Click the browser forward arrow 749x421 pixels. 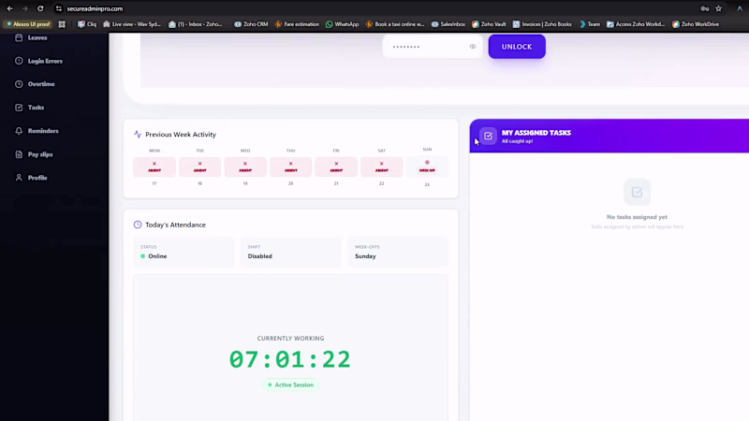pyautogui.click(x=25, y=8)
